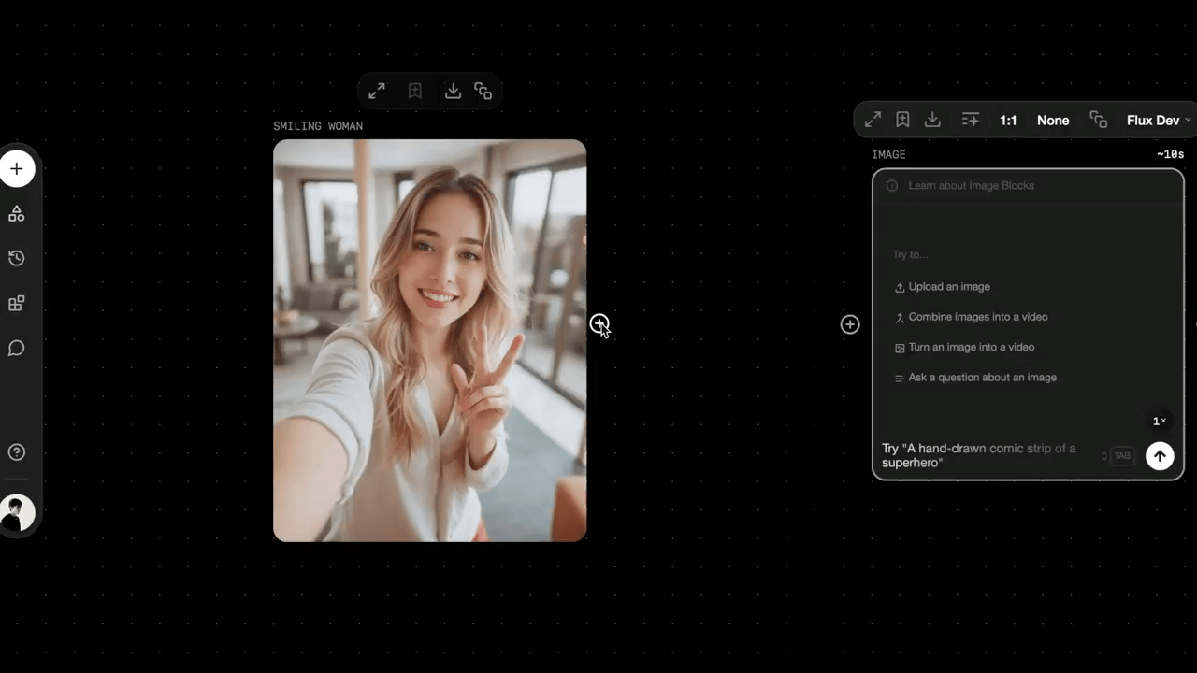Click the Smiling Woman image thumbnail
Screen dimensions: 1197x673
430,340
